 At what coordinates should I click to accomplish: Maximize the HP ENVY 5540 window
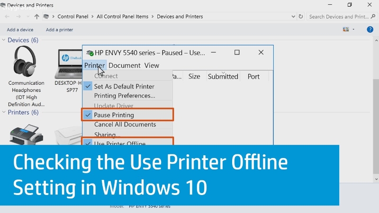(x=237, y=53)
